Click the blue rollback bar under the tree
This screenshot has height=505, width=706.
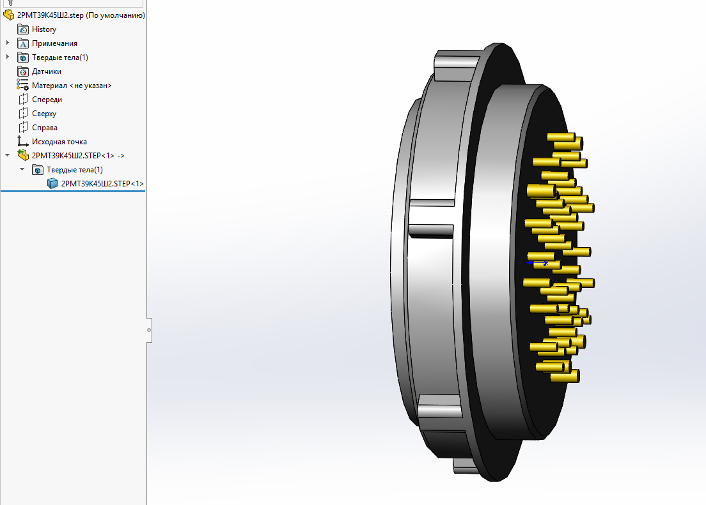coord(73,190)
